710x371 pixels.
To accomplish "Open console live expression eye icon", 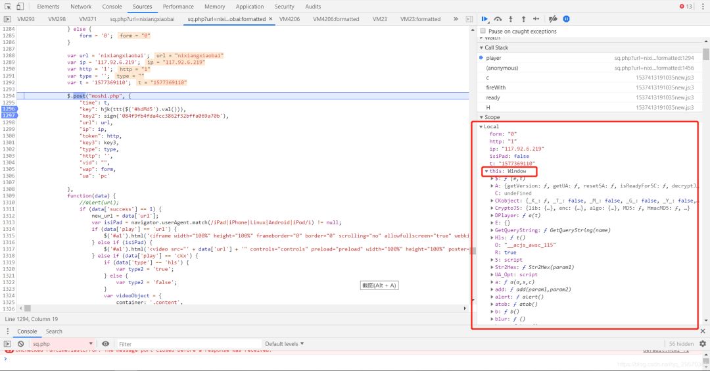I will (105, 344).
